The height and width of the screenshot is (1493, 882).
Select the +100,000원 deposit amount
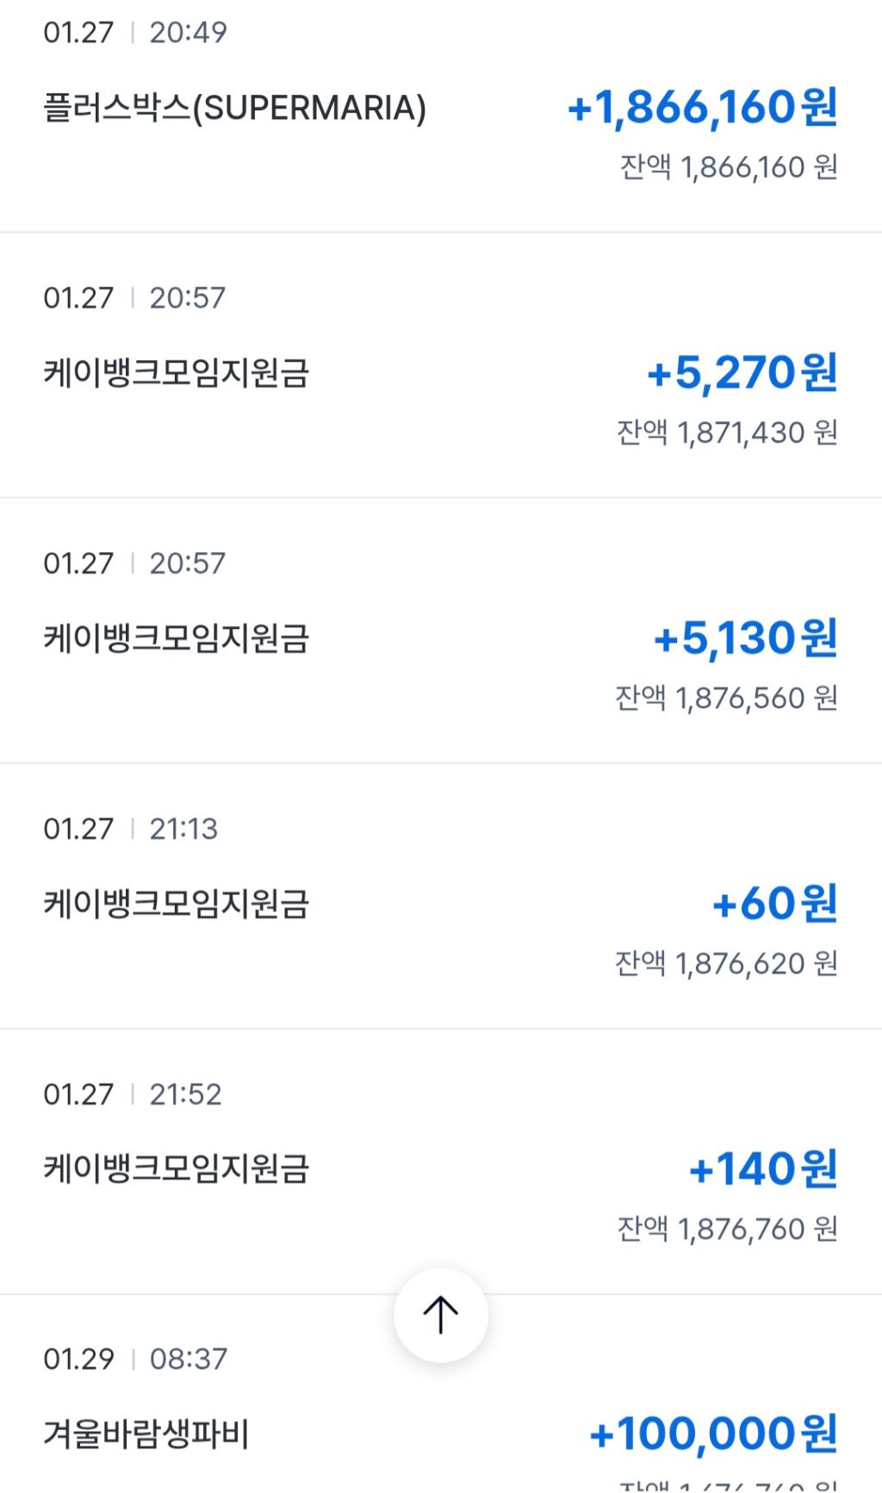tap(713, 1434)
